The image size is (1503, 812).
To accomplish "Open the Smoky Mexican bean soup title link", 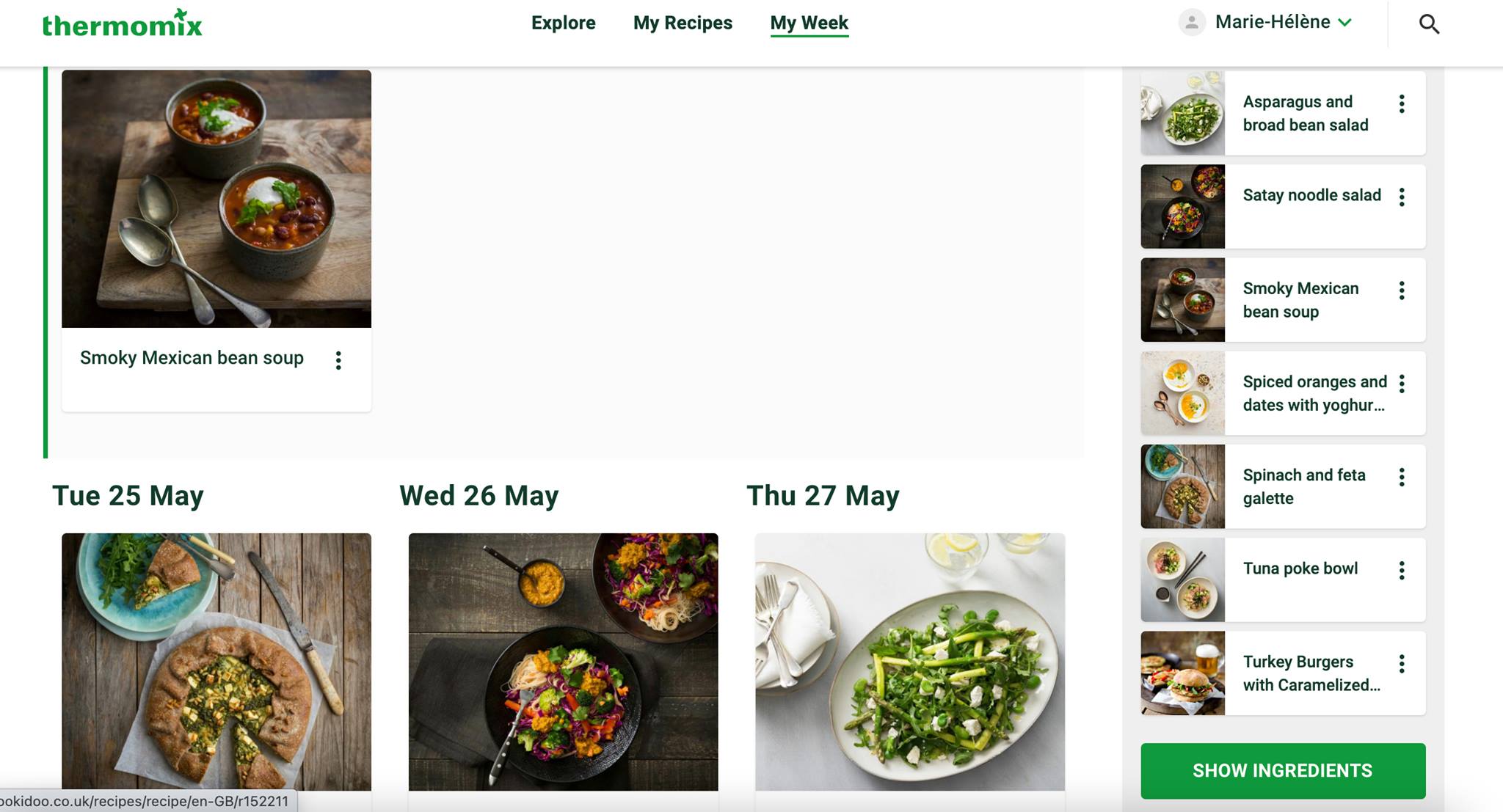I will 192,358.
